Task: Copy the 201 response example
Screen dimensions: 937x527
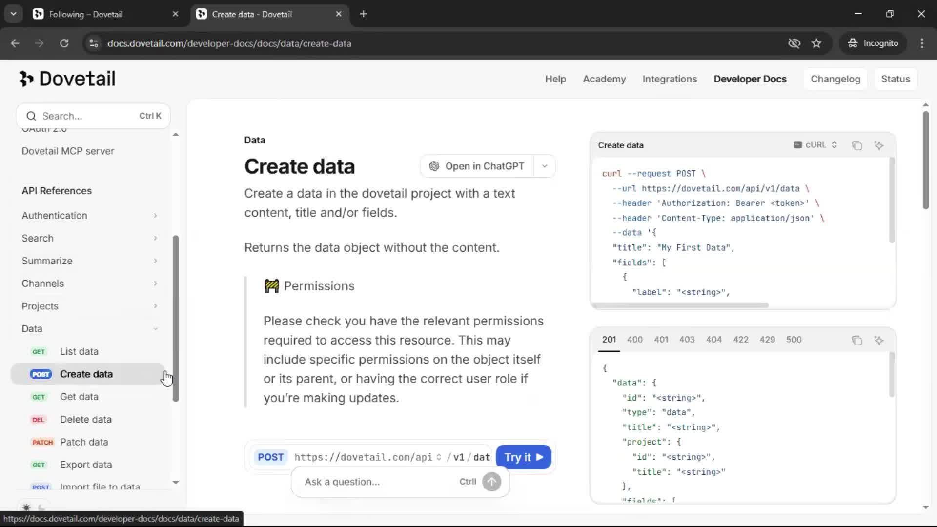Action: (856, 340)
